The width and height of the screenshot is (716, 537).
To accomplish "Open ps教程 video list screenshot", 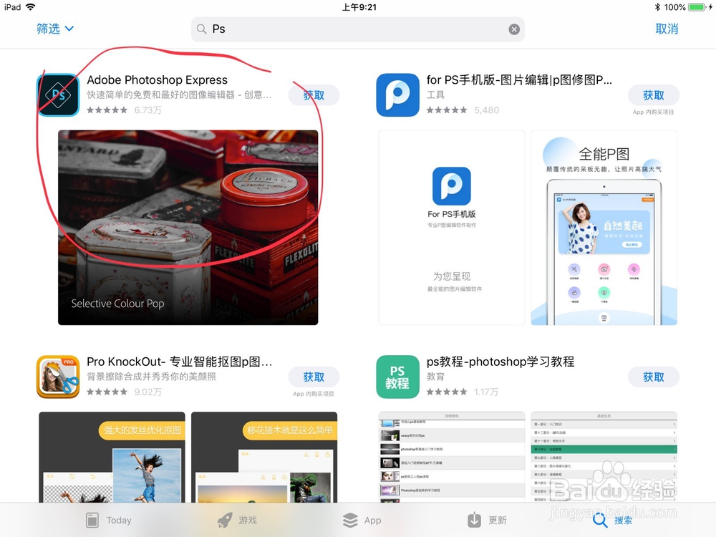I will [452, 457].
